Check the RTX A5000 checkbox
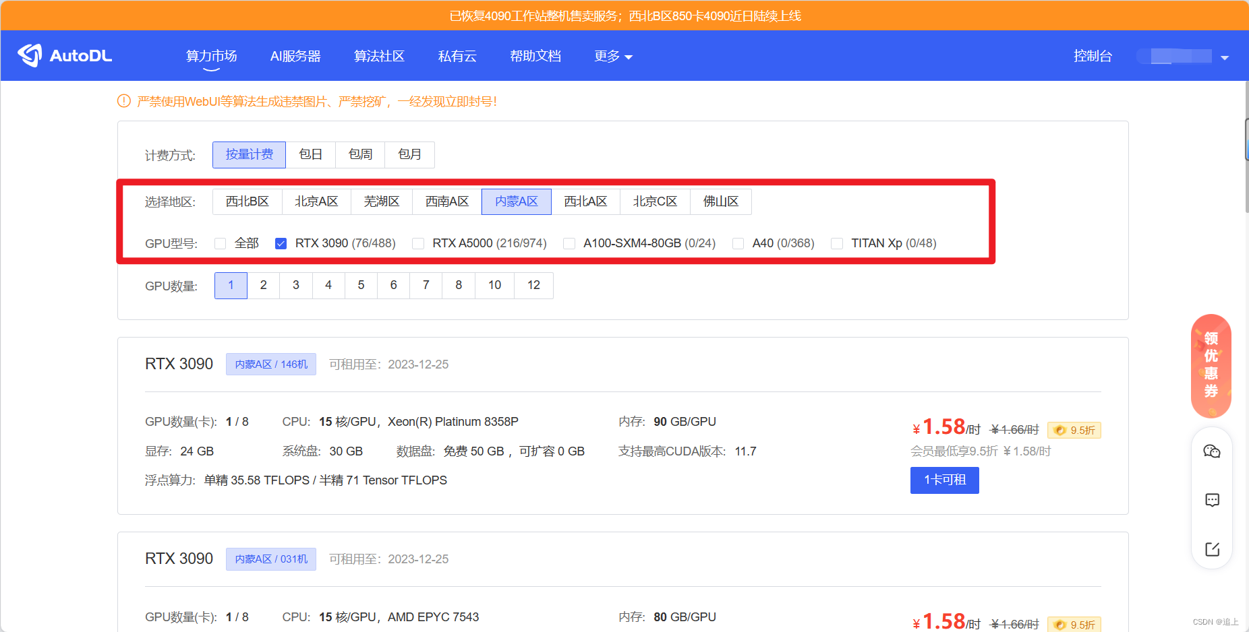Image resolution: width=1249 pixels, height=632 pixels. [x=418, y=243]
